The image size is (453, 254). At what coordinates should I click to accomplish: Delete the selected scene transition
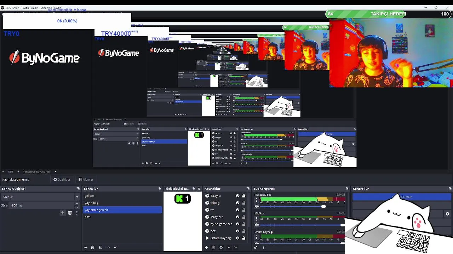(70, 213)
